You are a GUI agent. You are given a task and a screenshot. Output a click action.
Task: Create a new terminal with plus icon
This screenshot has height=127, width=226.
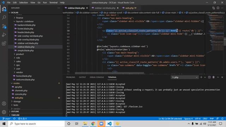[x=201, y=77]
